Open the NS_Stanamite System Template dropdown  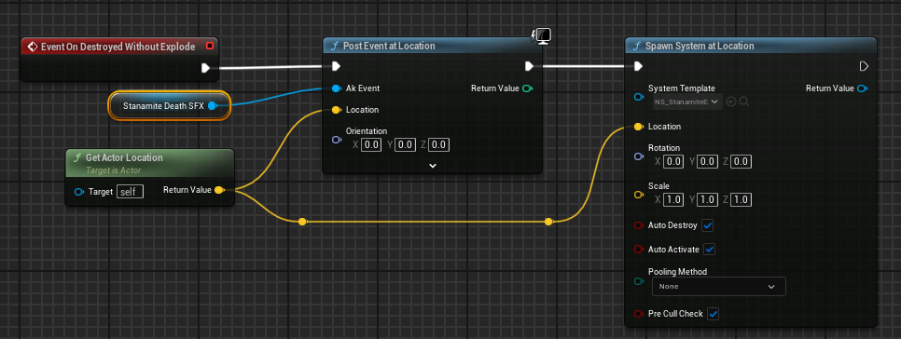(687, 102)
